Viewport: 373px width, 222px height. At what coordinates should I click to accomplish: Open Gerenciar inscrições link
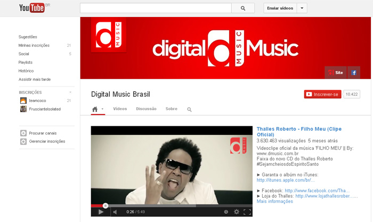point(47,141)
